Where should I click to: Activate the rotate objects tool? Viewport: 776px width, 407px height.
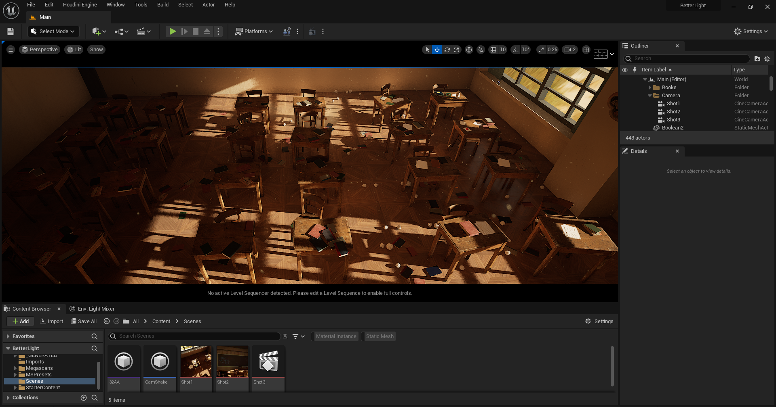click(x=447, y=50)
